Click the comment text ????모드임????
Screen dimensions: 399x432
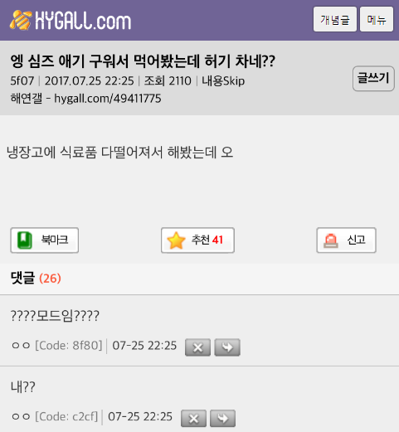point(55,316)
